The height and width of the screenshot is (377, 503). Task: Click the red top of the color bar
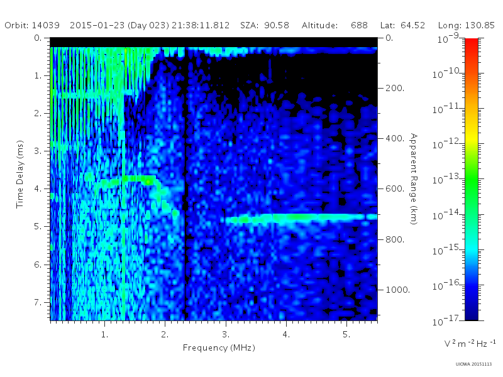pos(472,45)
